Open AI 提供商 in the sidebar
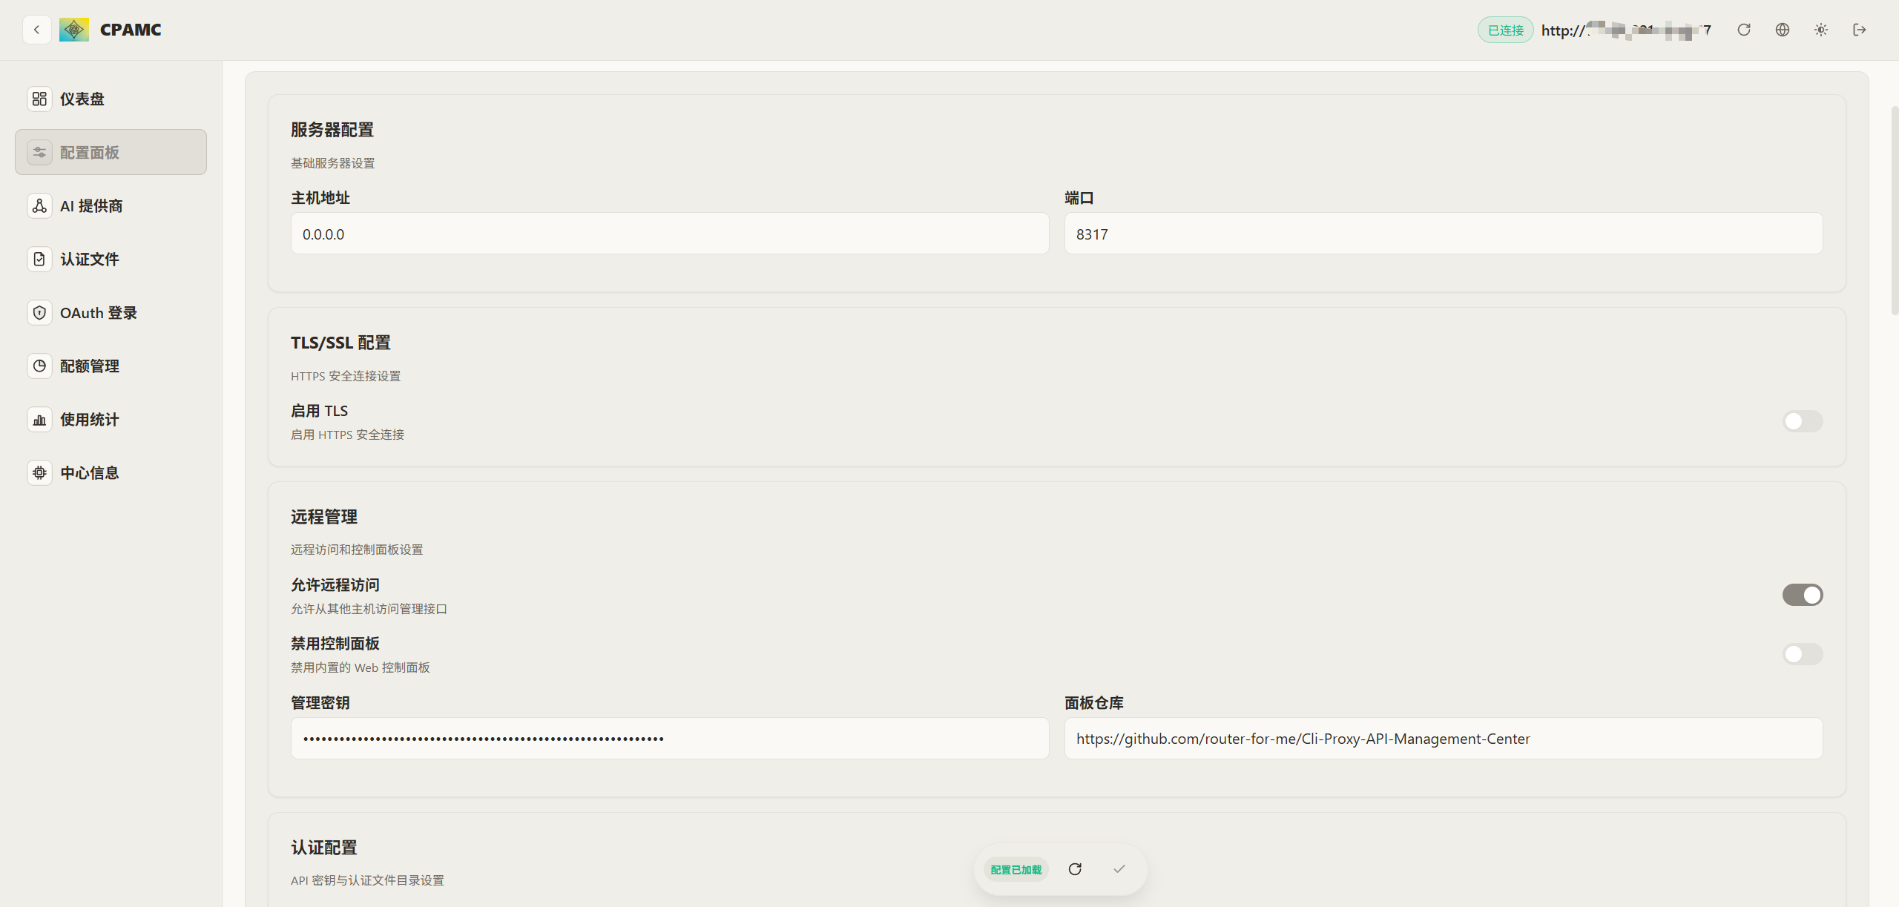1899x907 pixels. pyautogui.click(x=111, y=205)
